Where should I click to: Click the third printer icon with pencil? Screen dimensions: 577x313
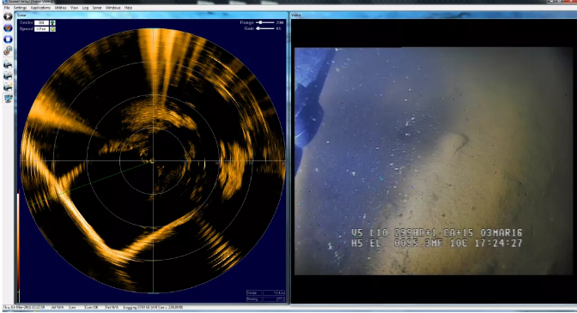(8, 87)
